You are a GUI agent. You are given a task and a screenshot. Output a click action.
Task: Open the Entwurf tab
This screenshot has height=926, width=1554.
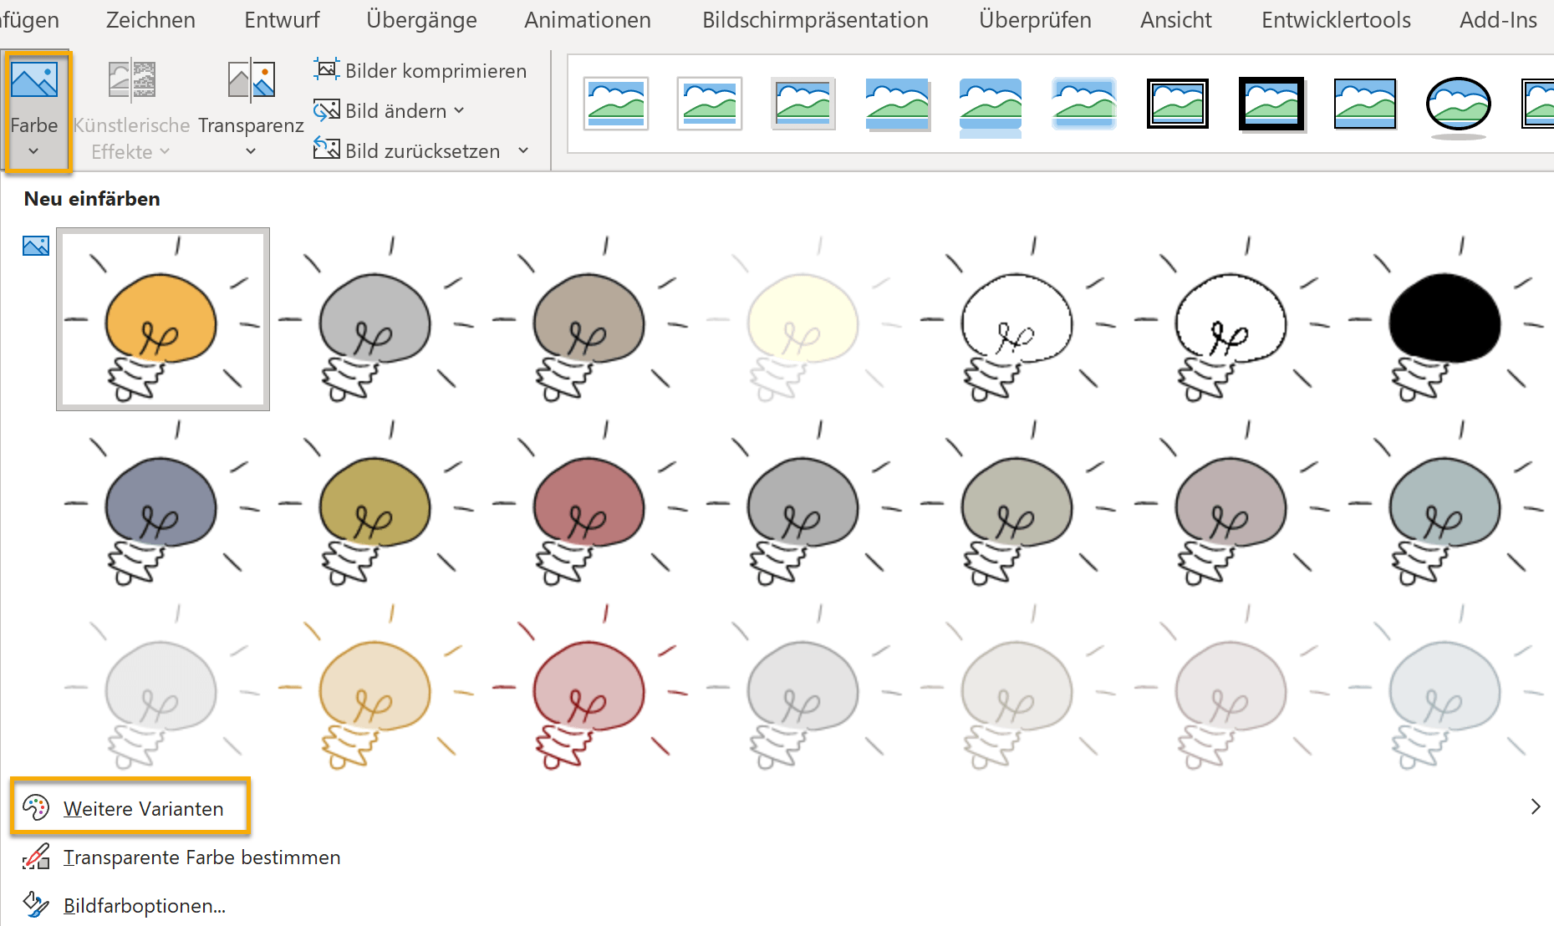282,20
